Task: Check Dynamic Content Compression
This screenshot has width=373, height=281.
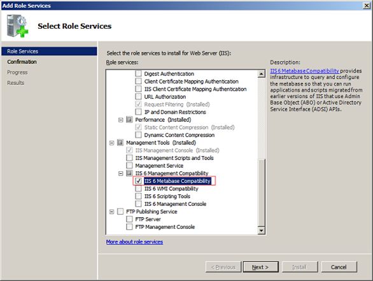Action: 138,135
